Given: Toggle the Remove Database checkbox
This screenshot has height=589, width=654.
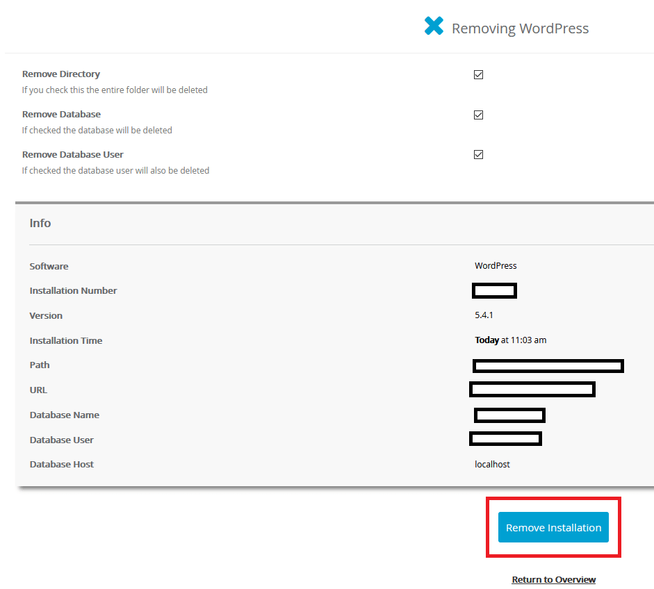Looking at the screenshot, I should point(478,115).
